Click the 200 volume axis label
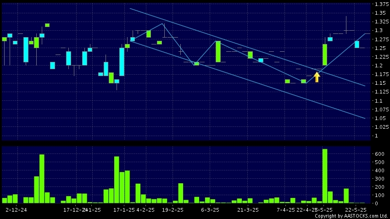 379,187
